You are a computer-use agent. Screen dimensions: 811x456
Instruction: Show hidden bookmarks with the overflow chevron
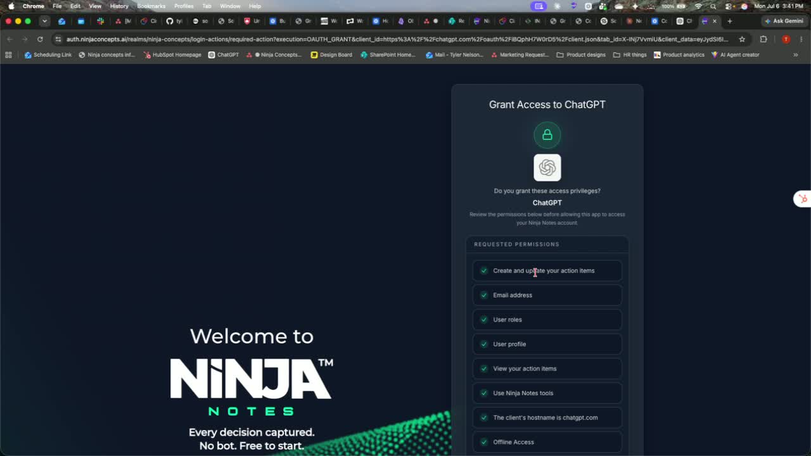pos(795,55)
